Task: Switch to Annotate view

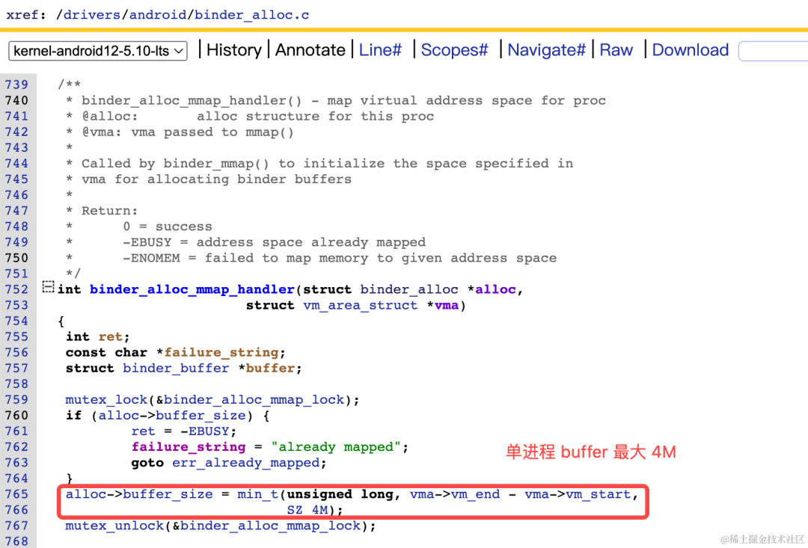Action: [x=310, y=50]
